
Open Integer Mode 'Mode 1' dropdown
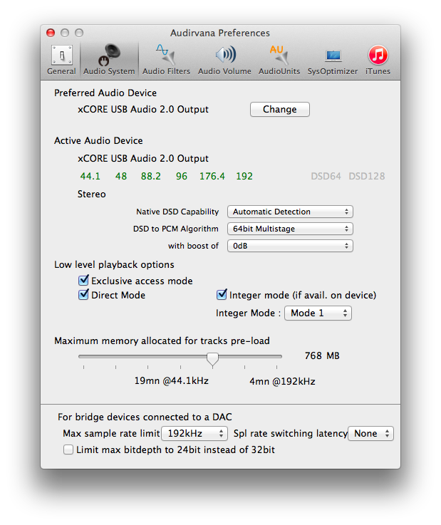pyautogui.click(x=318, y=313)
